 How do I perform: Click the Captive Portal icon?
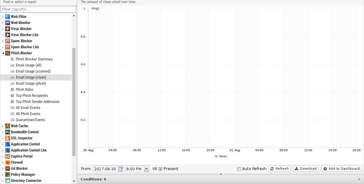(7, 156)
